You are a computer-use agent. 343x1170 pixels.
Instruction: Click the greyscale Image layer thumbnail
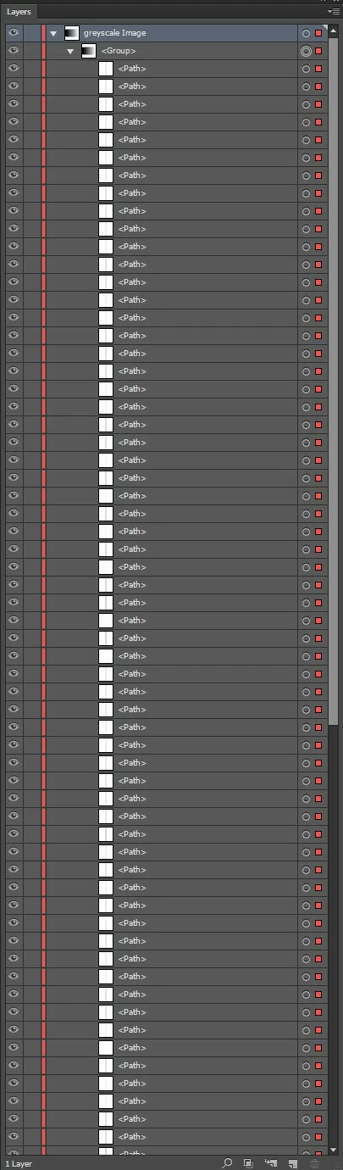71,33
